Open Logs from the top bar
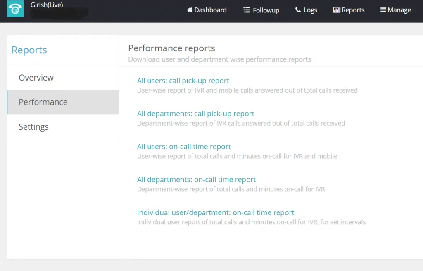This screenshot has width=423, height=271. 306,10
